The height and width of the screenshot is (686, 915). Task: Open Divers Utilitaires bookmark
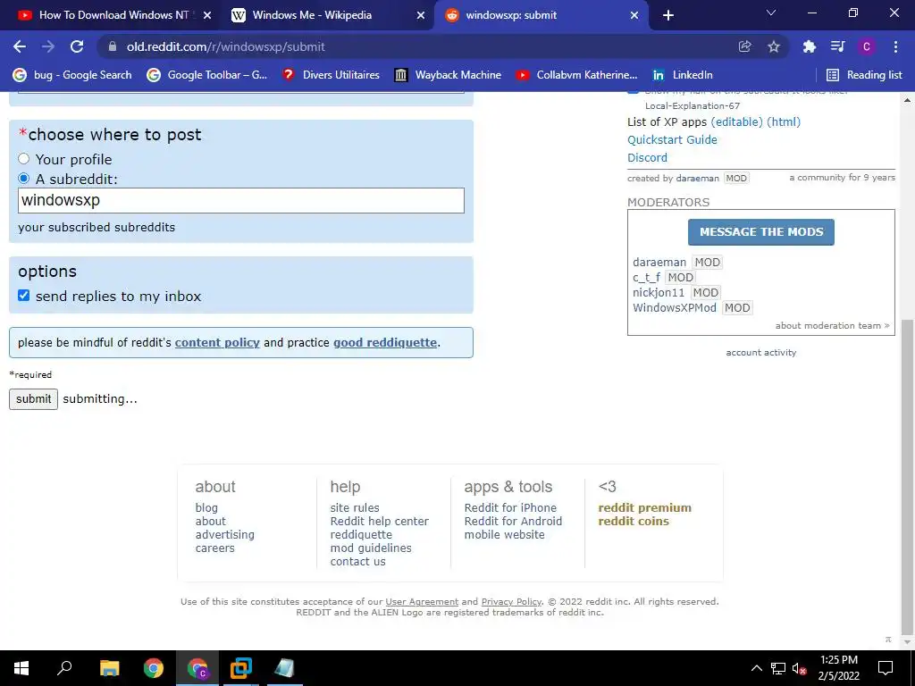tap(331, 75)
